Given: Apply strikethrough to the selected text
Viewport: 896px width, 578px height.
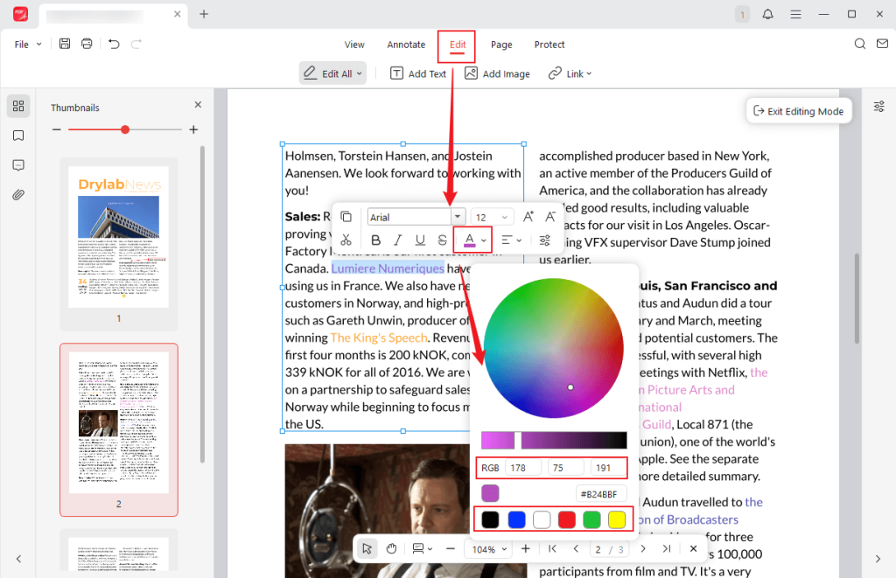Looking at the screenshot, I should point(443,240).
